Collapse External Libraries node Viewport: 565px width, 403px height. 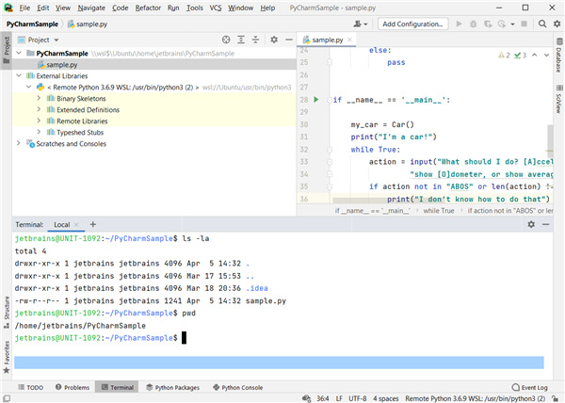19,75
